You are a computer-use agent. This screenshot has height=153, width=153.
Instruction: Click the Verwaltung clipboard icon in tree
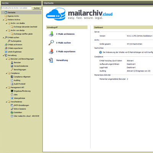6,55
